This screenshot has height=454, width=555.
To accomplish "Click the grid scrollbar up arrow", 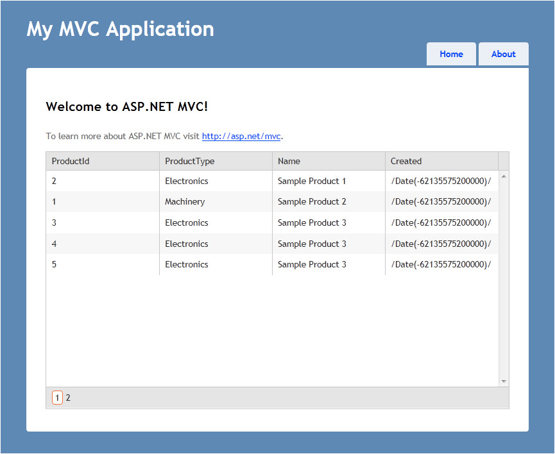I will (504, 176).
